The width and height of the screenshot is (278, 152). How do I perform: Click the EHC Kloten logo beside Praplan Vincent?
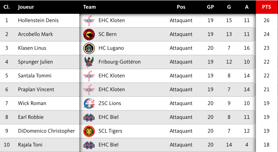pyautogui.click(x=89, y=90)
